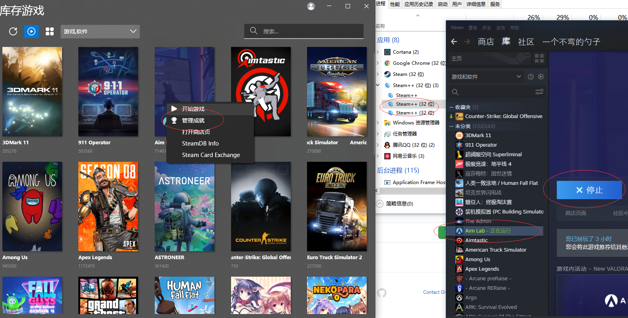This screenshot has width=628, height=318.
Task: Click recent-activity clock icon in Steam
Action: [531, 77]
